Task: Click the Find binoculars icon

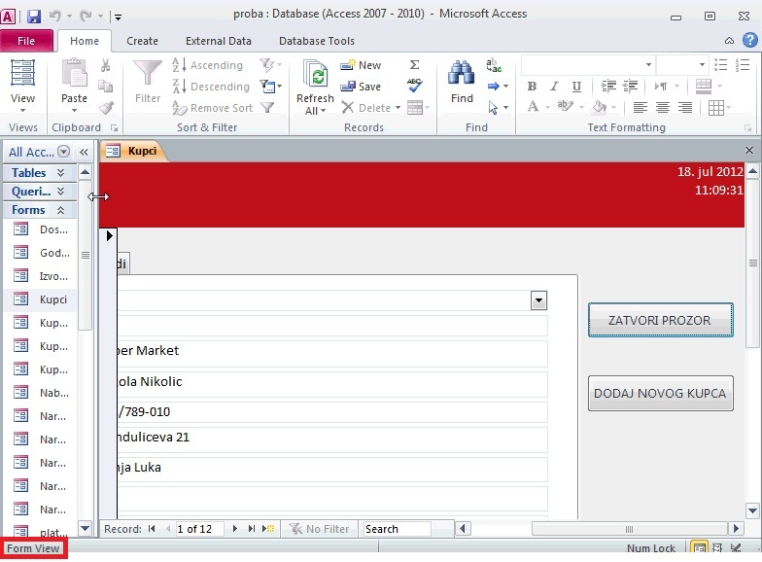Action: (x=461, y=74)
